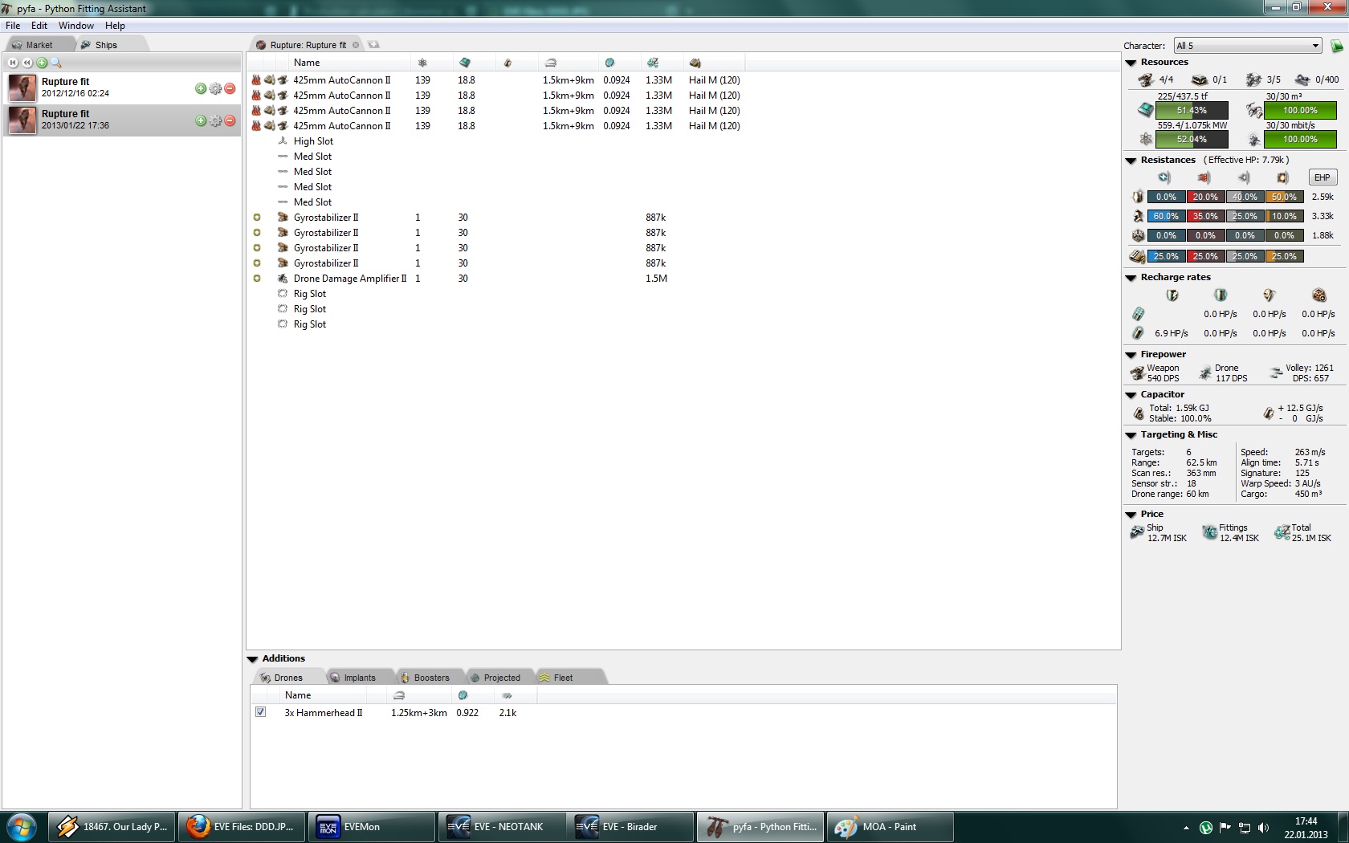Open the File menu

point(13,26)
